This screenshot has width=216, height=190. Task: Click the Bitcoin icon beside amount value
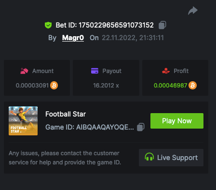pyautogui.click(x=54, y=85)
